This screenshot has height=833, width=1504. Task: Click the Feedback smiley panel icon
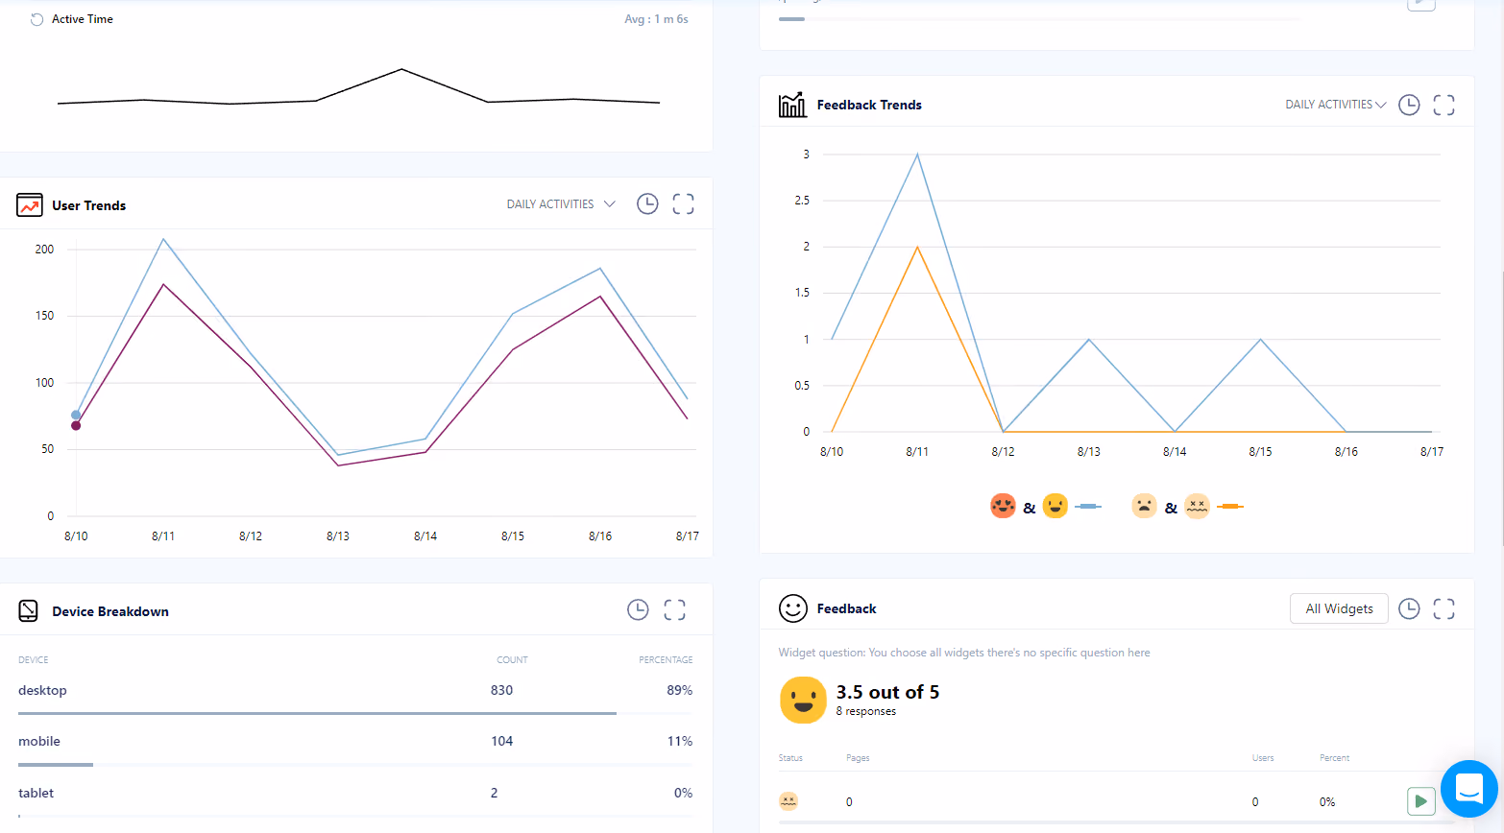793,608
